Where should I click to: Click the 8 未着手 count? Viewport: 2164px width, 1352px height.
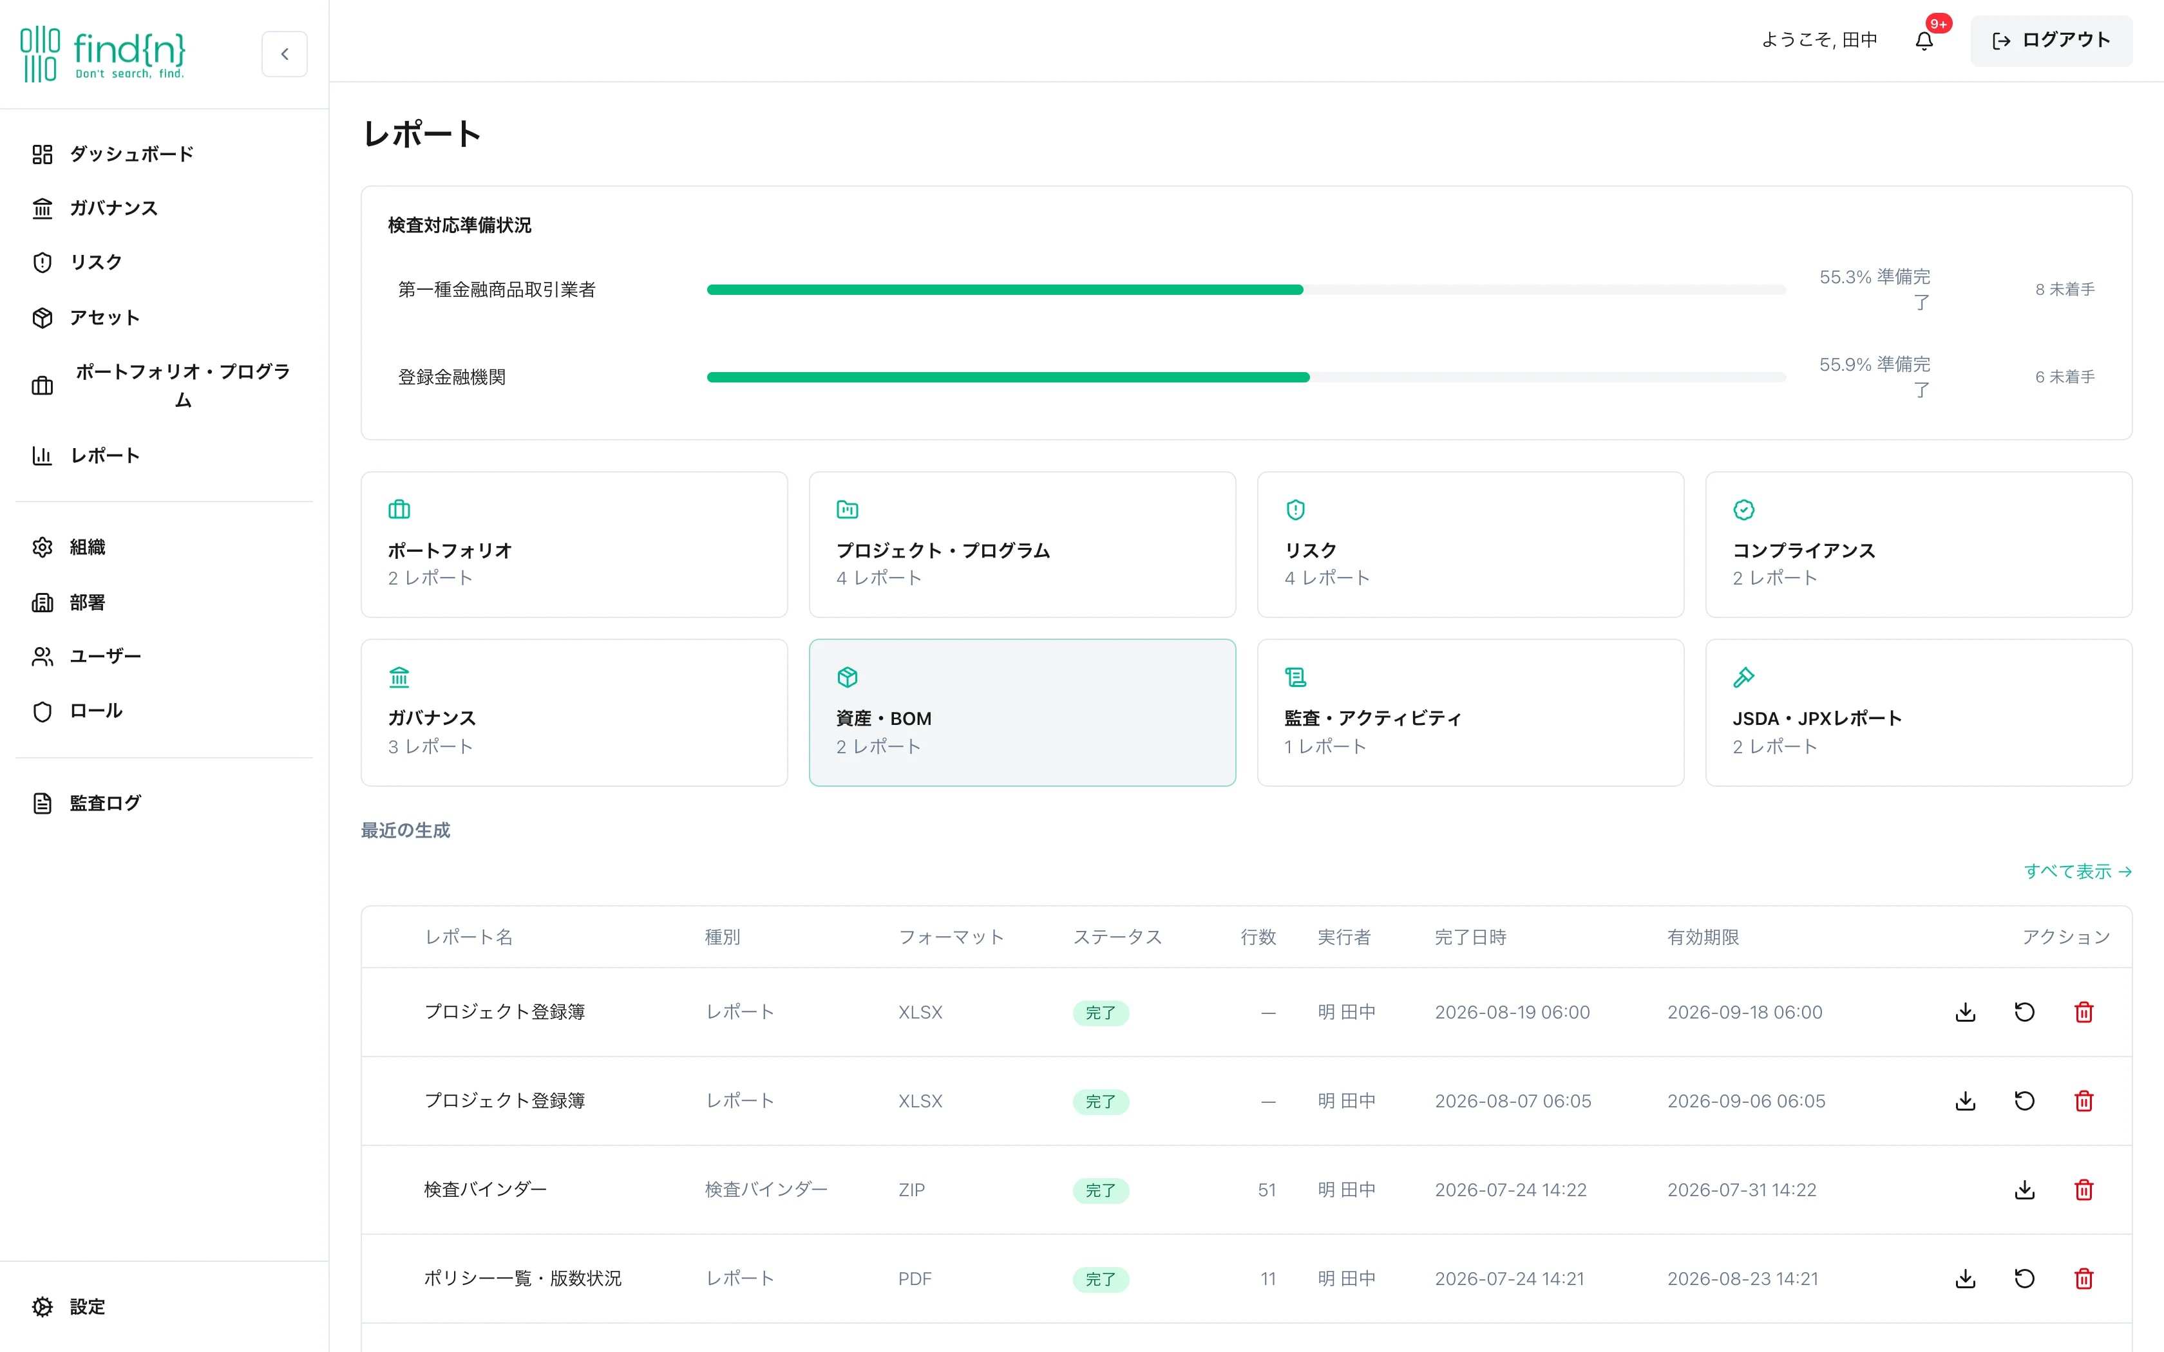[x=2065, y=290]
